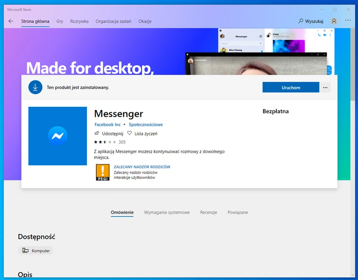Click the back arrow in the Store header

tap(11, 21)
